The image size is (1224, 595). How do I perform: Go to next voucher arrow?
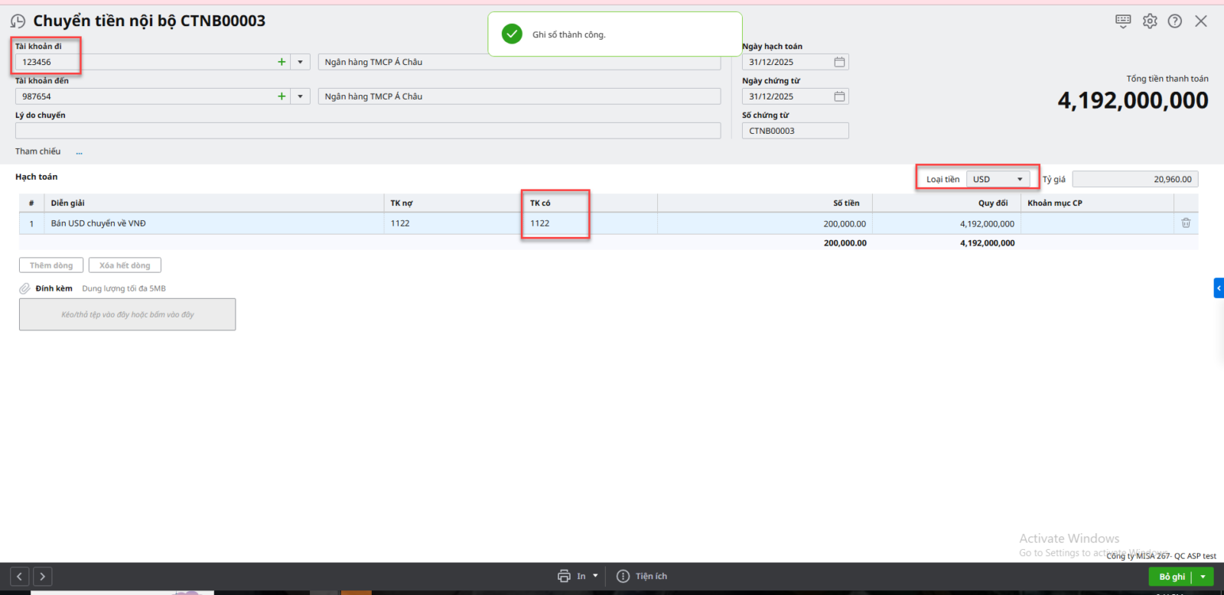[x=43, y=577]
